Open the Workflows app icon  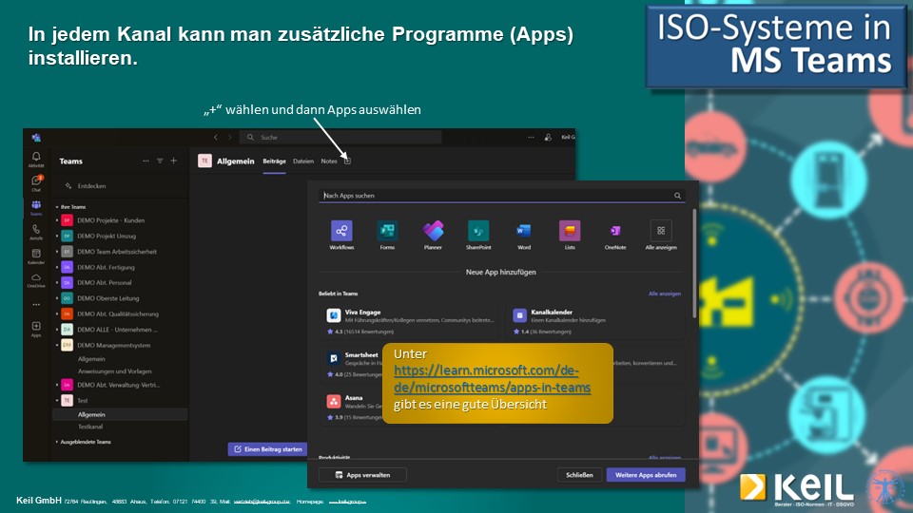click(341, 231)
